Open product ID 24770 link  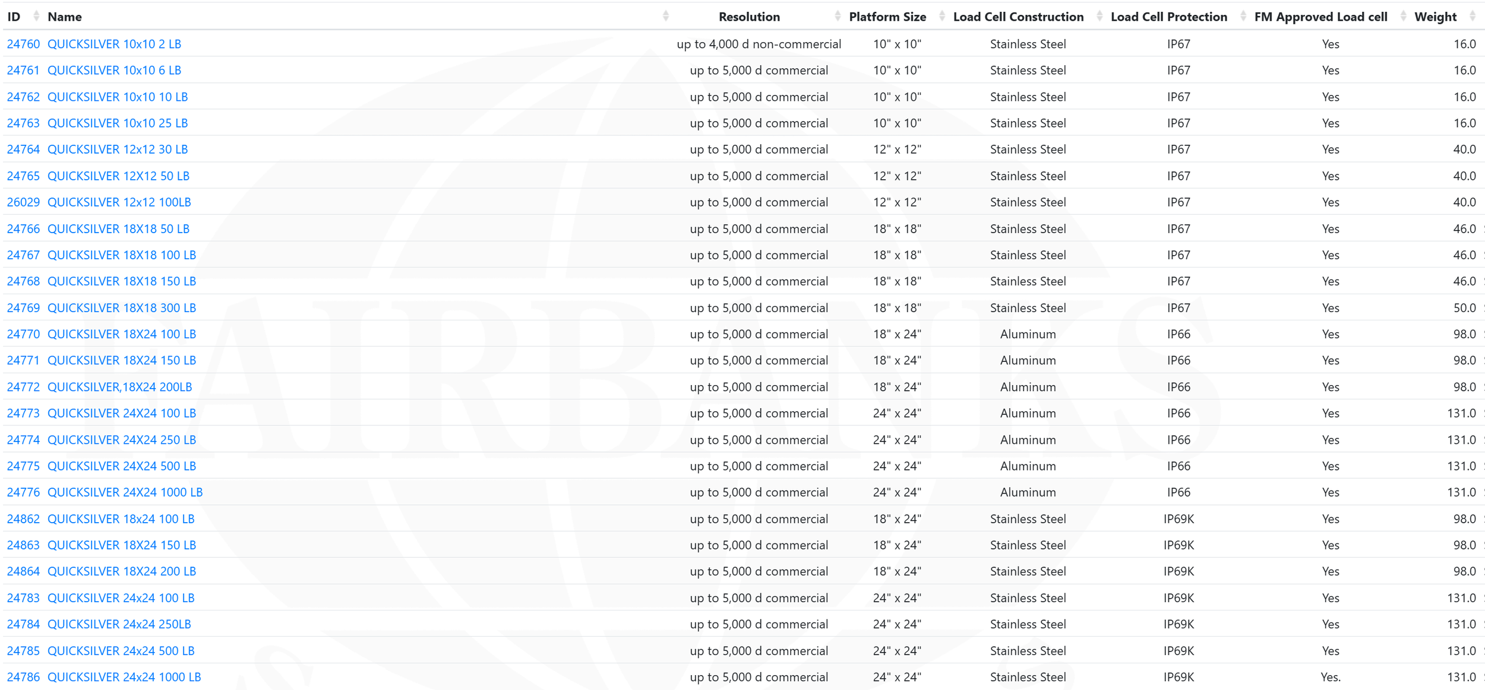pyautogui.click(x=23, y=333)
